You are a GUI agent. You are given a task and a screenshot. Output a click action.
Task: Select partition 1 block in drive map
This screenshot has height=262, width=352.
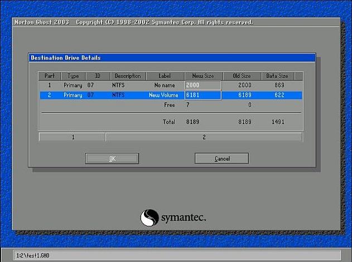click(x=73, y=137)
